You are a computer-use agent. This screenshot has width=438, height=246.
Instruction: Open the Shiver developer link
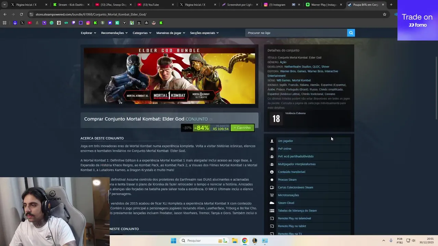point(325,67)
